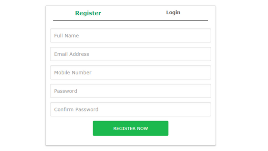Switch to the Login tab

point(173,12)
